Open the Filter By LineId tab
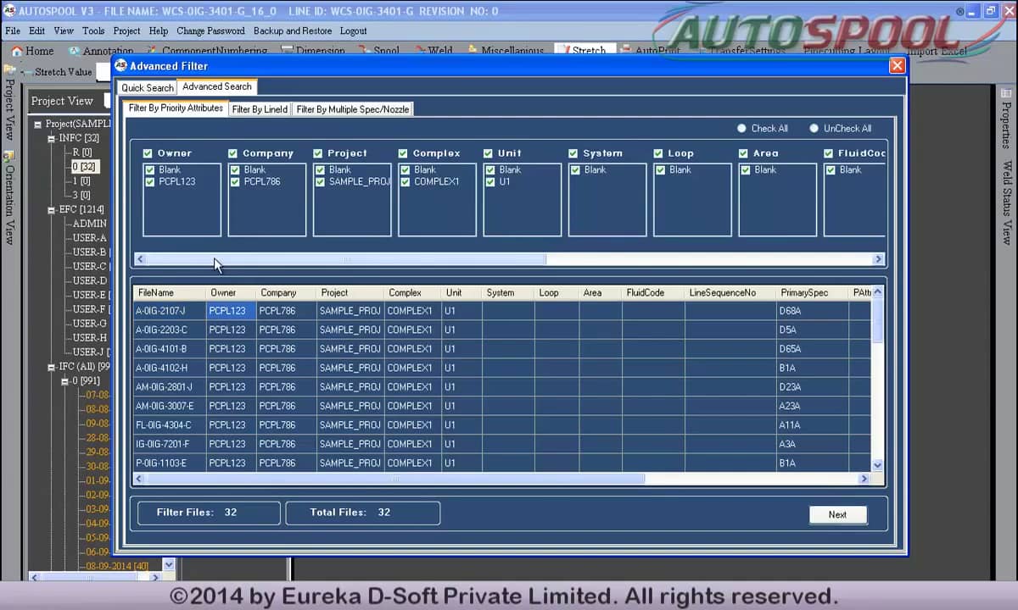 [x=260, y=109]
